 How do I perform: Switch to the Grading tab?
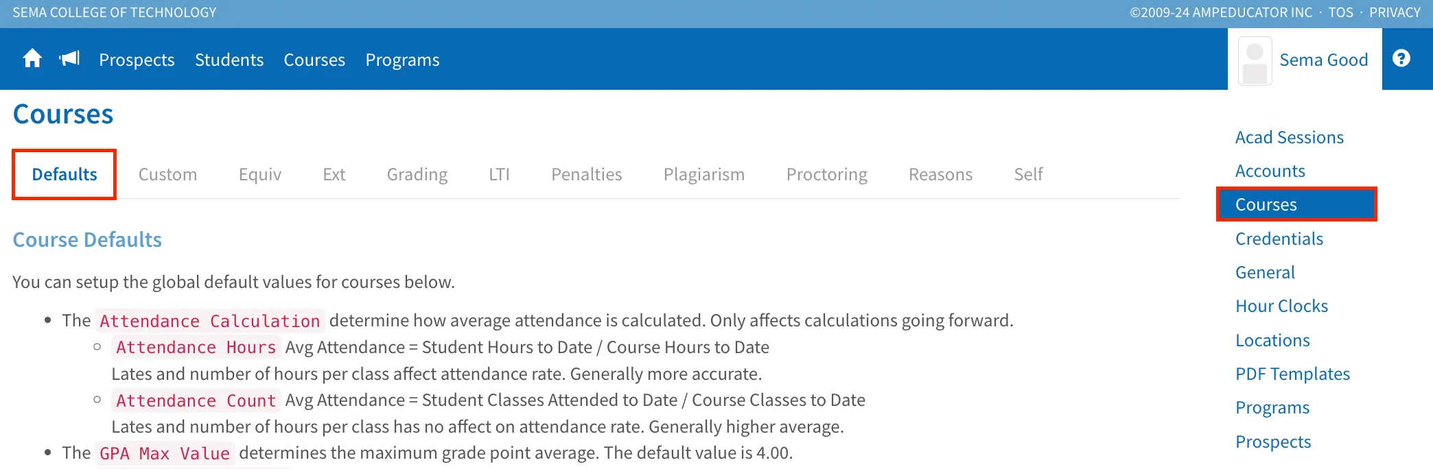coord(417,175)
